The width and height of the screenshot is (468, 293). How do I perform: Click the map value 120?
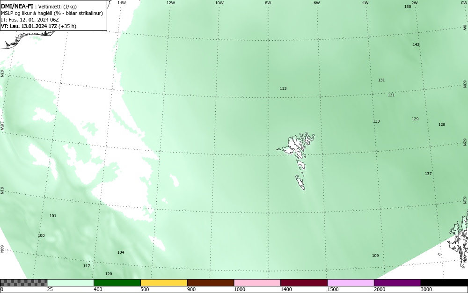(x=109, y=274)
